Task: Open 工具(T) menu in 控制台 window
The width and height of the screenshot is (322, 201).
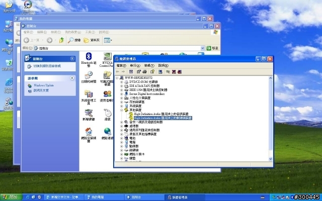Action: tap(90, 32)
